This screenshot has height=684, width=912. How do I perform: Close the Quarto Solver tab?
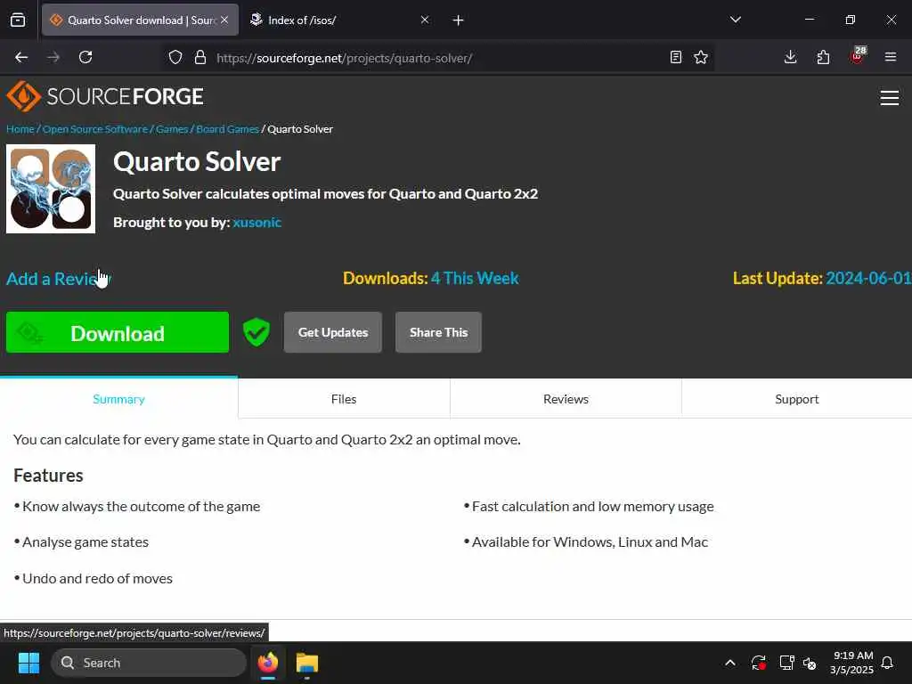click(224, 20)
